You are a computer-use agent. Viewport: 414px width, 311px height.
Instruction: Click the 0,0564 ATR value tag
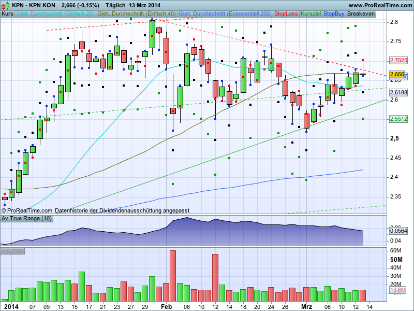pyautogui.click(x=398, y=231)
